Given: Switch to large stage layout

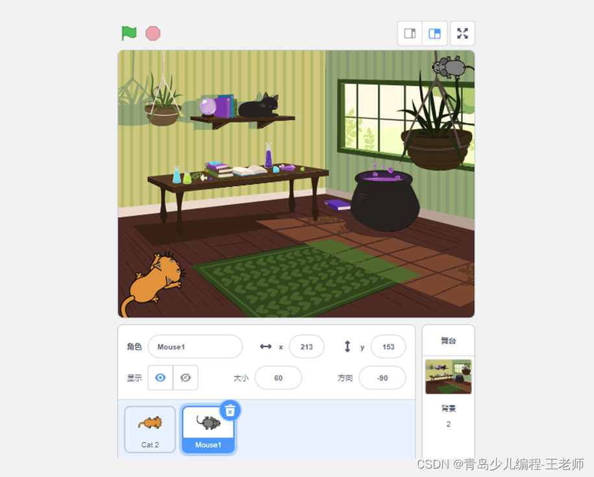Looking at the screenshot, I should click(434, 33).
